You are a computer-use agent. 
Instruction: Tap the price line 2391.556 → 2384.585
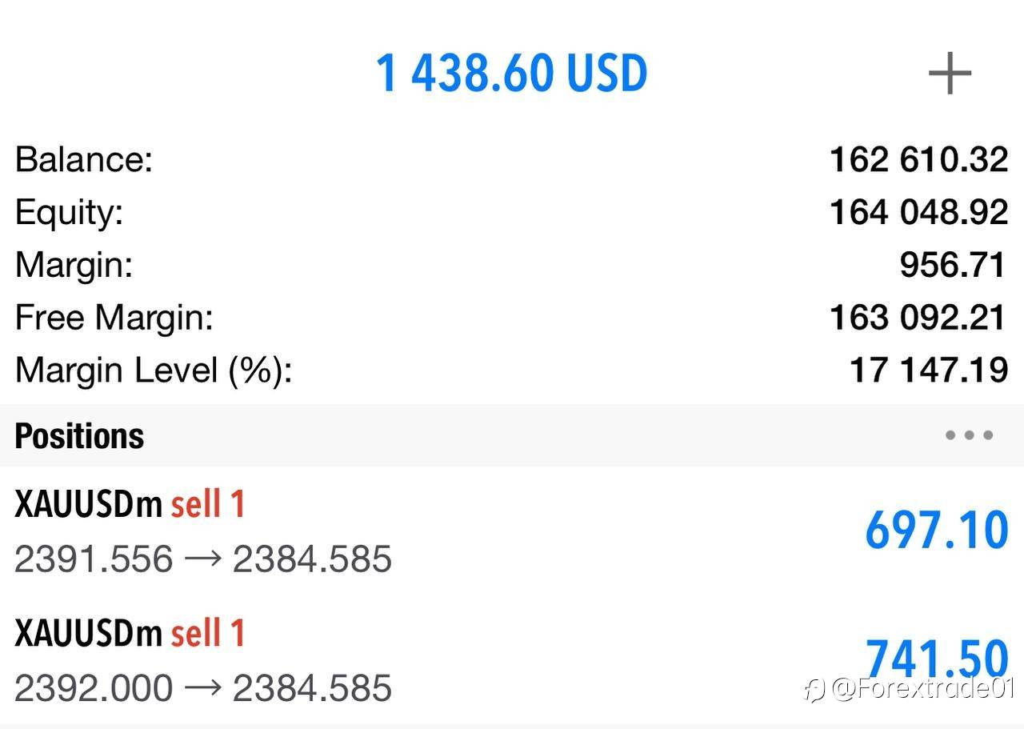(203, 559)
